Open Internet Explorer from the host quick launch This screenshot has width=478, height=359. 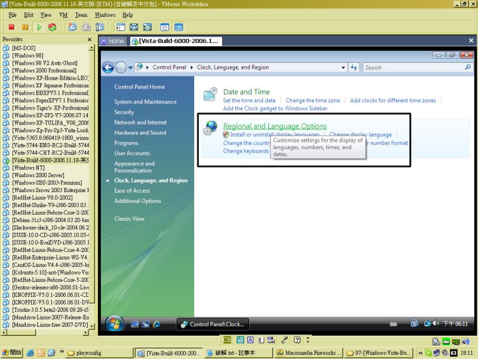[x=30, y=353]
